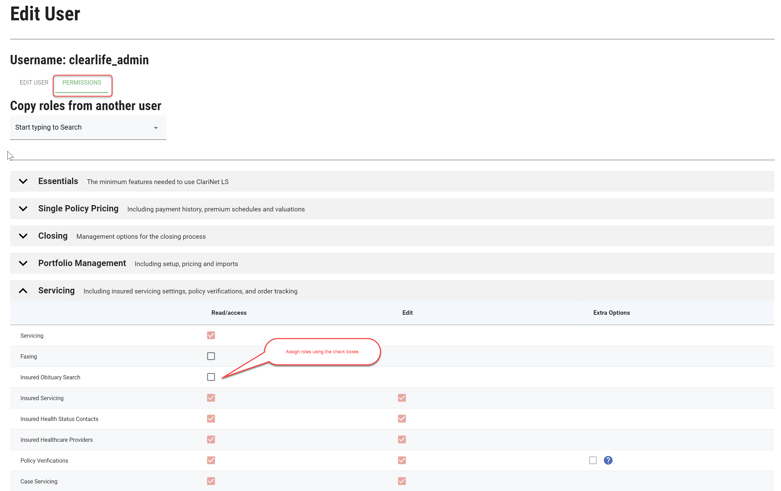781x491 pixels.
Task: Toggle Policy Verifications extra options checkbox
Action: click(x=592, y=460)
